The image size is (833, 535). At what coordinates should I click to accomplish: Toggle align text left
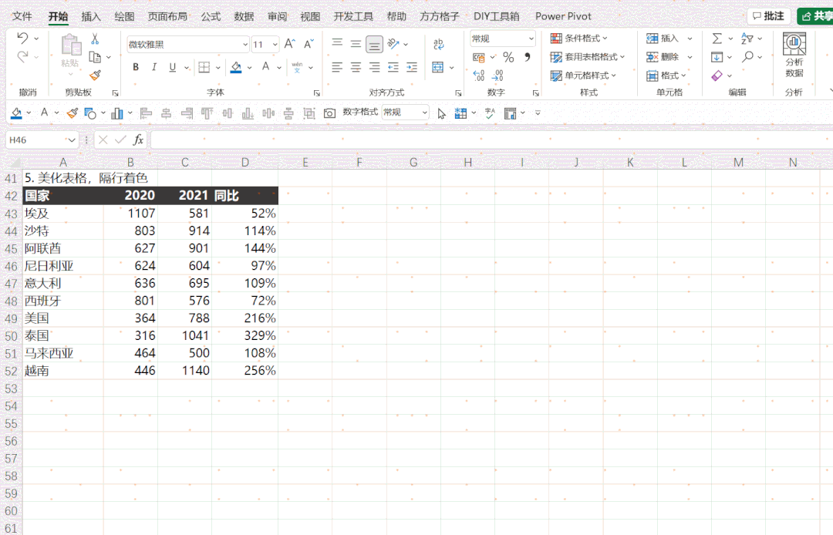(337, 67)
